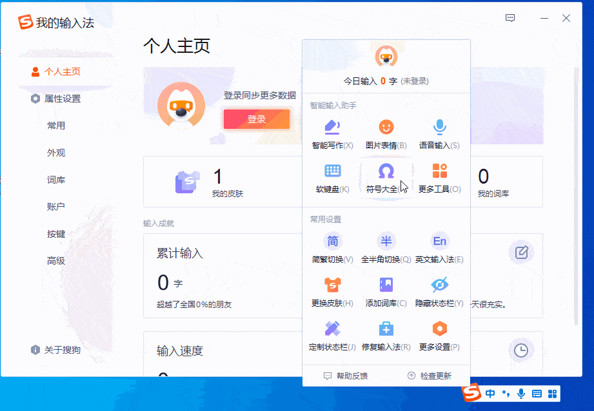Launch repair input method (修复输入法)
The height and width of the screenshot is (411, 594).
click(386, 336)
